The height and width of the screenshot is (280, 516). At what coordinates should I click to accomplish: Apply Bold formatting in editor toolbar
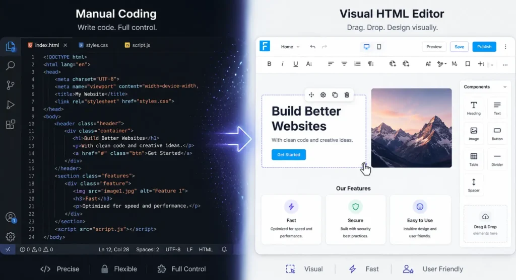point(269,64)
